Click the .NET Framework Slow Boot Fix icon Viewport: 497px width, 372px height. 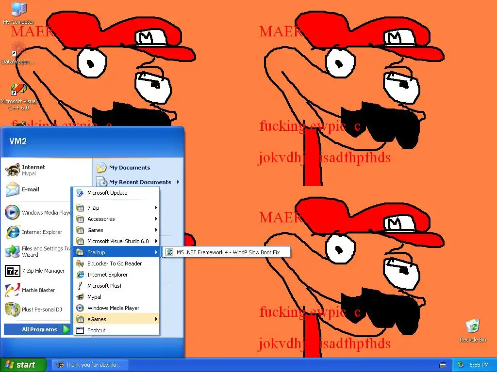169,252
